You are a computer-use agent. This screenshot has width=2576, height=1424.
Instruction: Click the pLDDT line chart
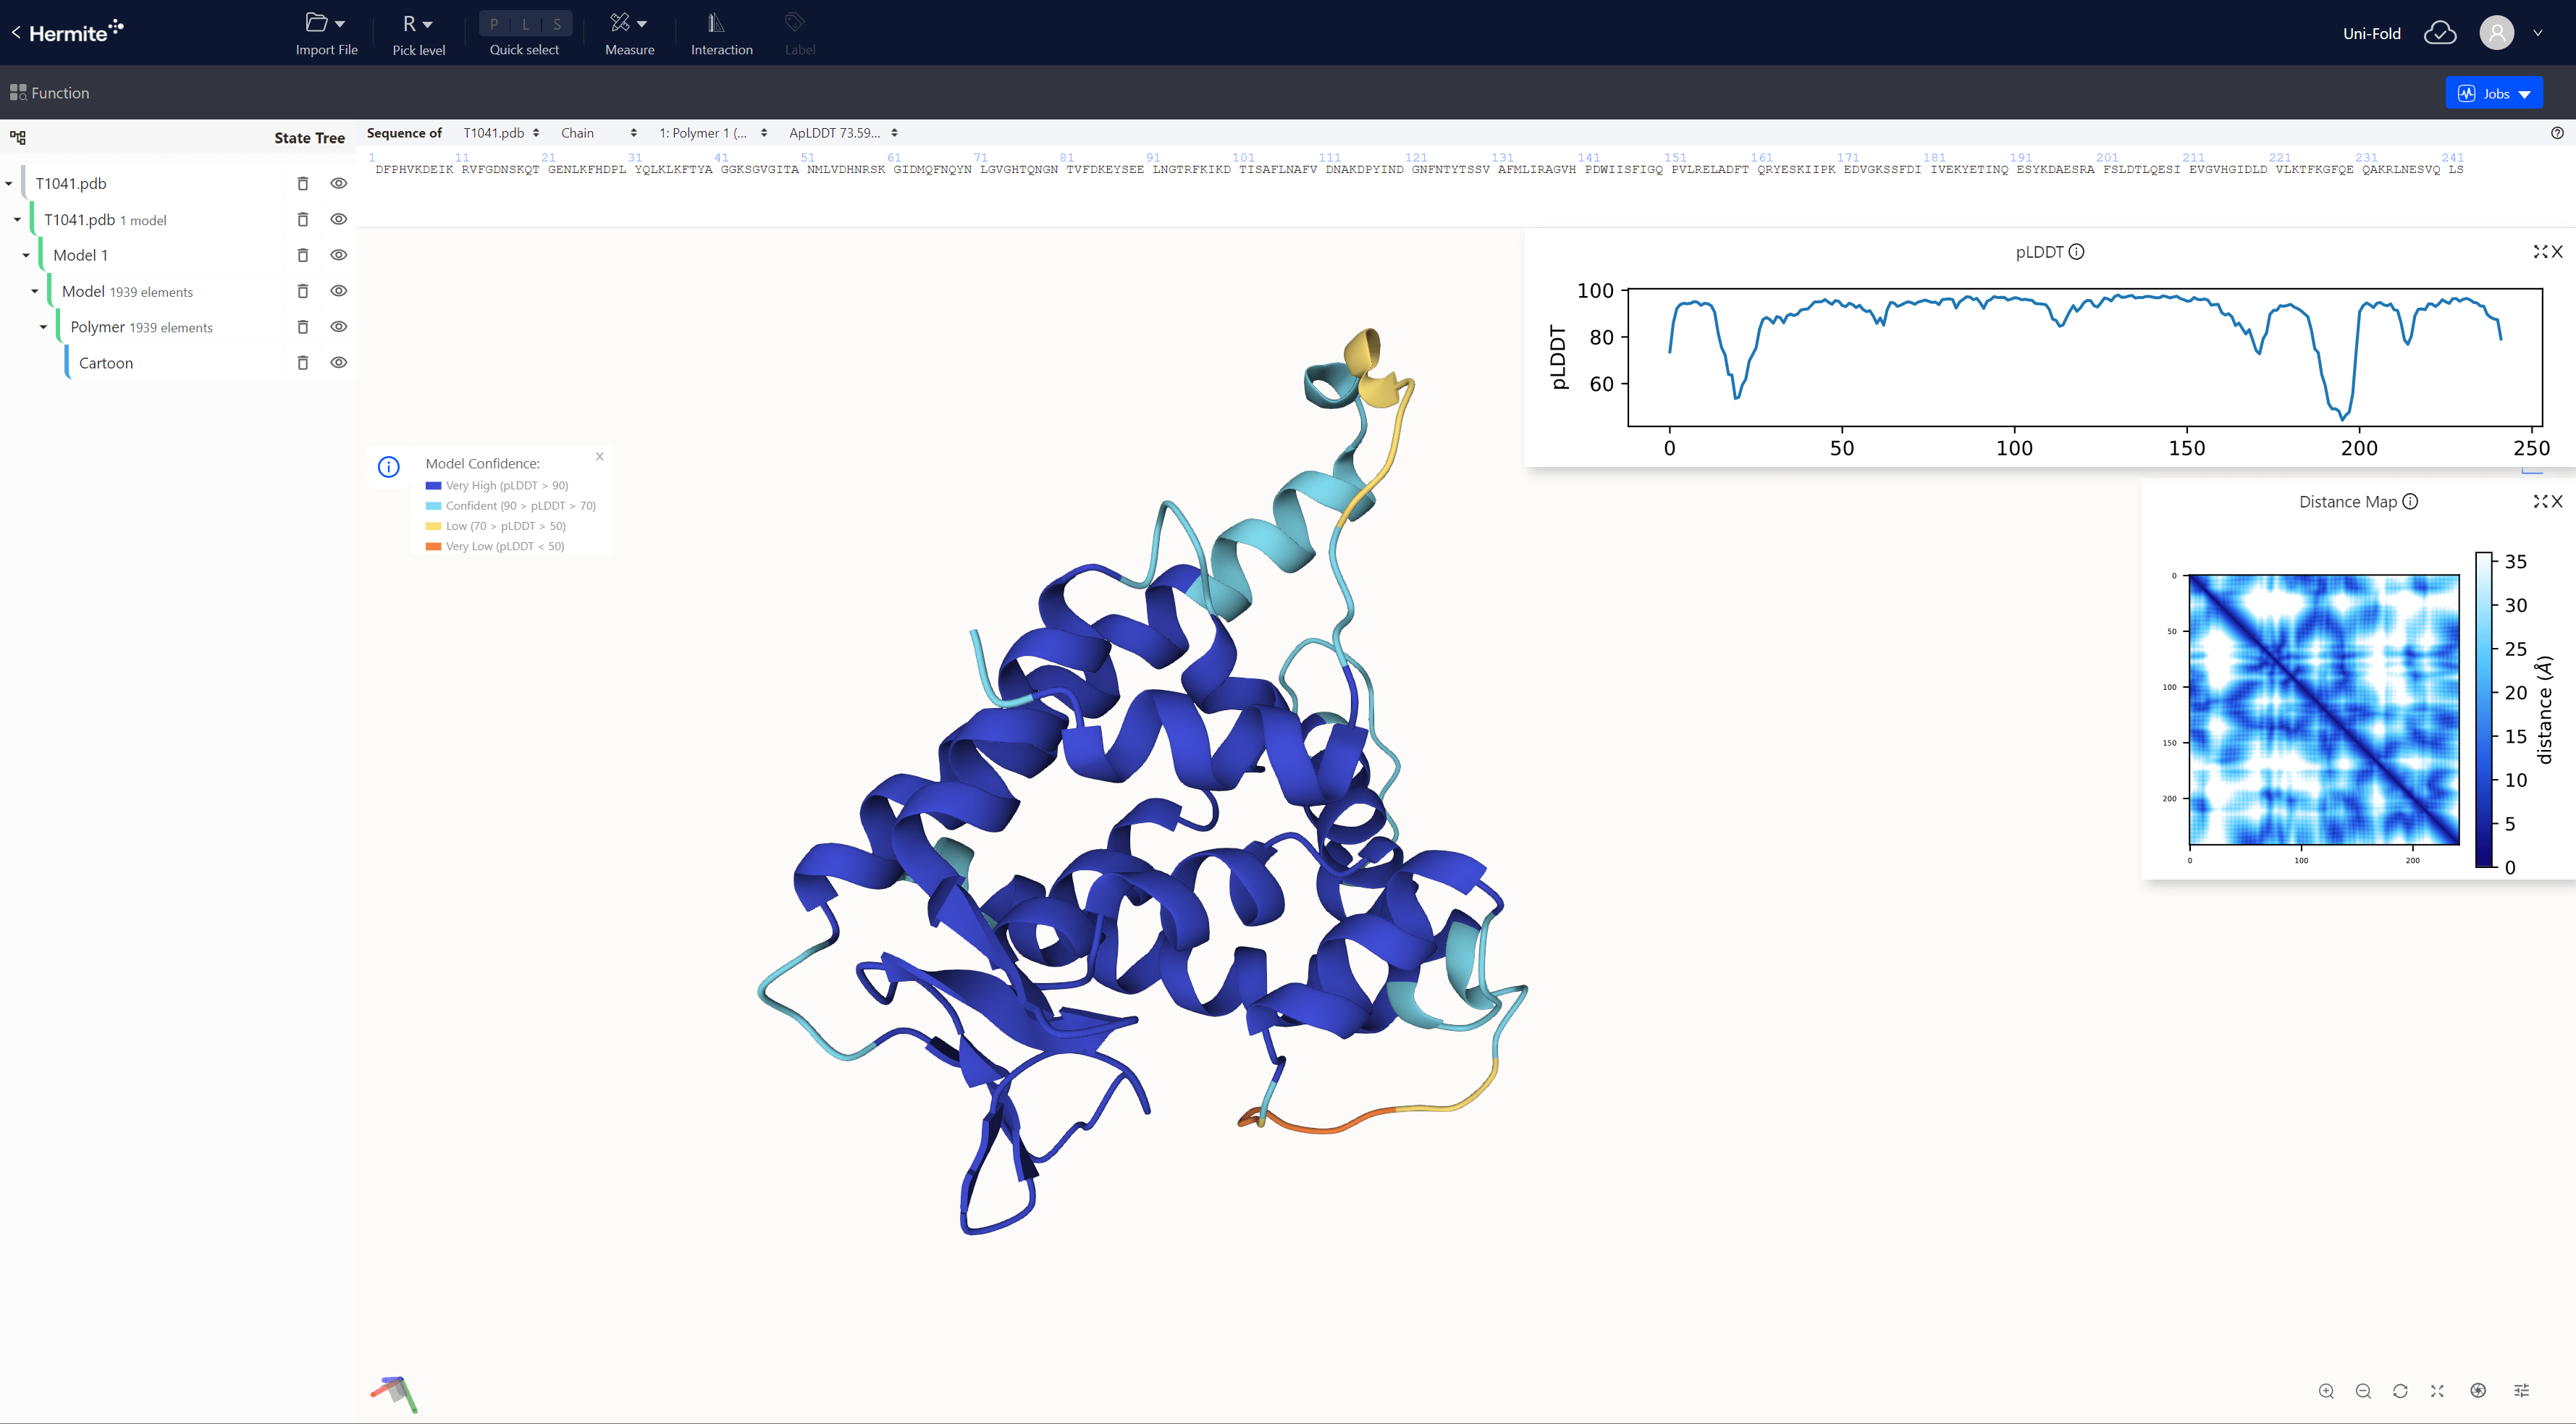point(2085,357)
